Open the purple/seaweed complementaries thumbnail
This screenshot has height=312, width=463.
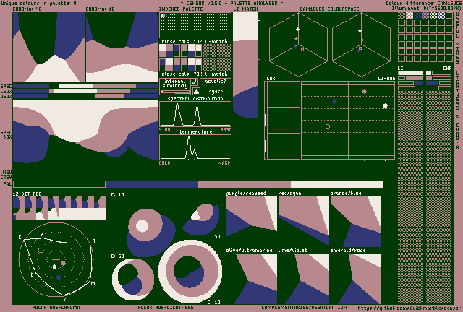point(252,222)
